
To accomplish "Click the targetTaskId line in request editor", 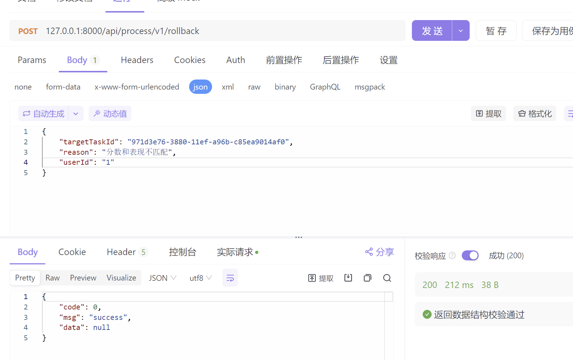I will (176, 142).
